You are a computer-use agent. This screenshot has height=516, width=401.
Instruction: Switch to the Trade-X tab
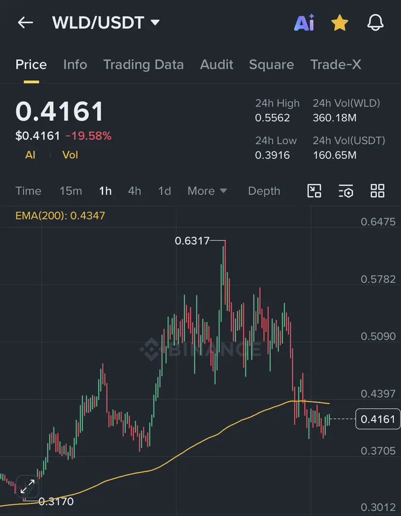tap(336, 64)
